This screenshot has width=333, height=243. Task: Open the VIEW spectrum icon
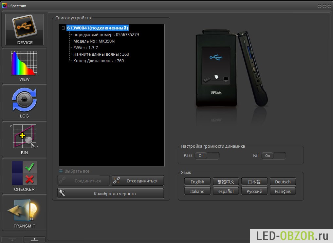(x=24, y=65)
